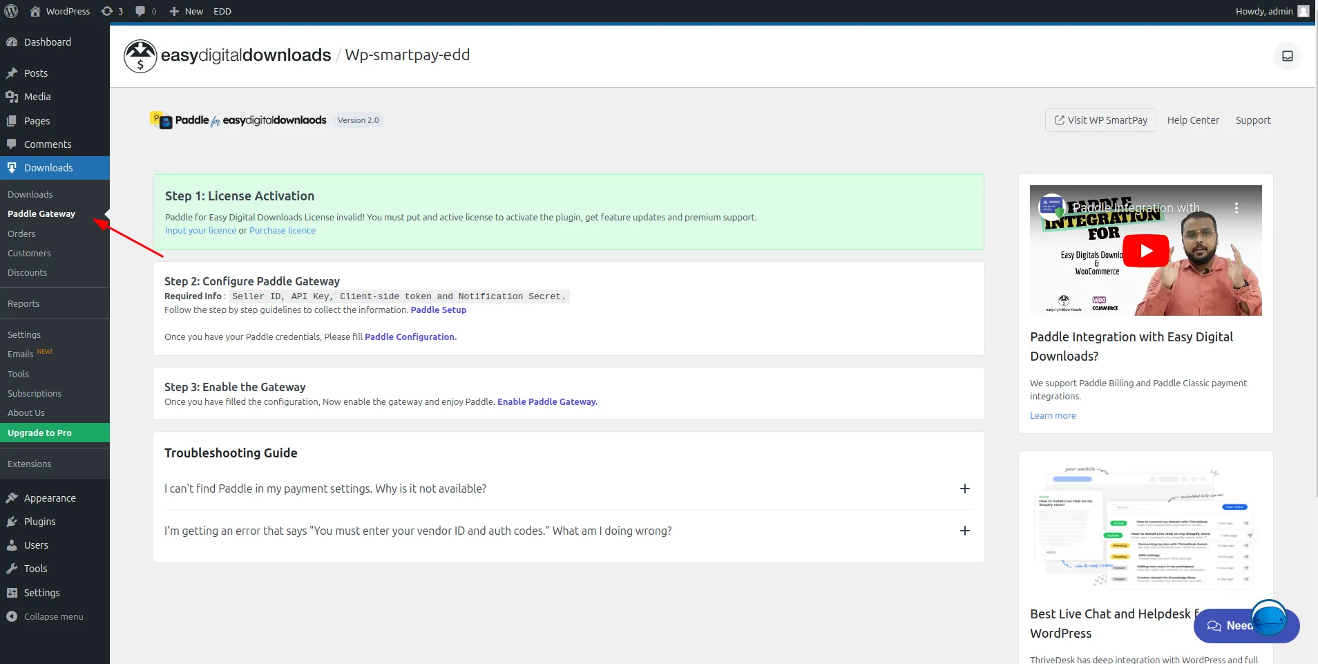This screenshot has height=664, width=1318.
Task: Click the WordPress logo icon in admin bar
Action: 11,11
